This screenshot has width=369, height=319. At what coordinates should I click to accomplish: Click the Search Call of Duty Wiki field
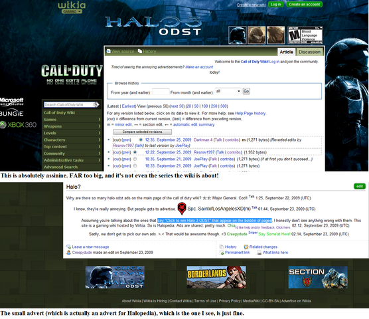69,104
